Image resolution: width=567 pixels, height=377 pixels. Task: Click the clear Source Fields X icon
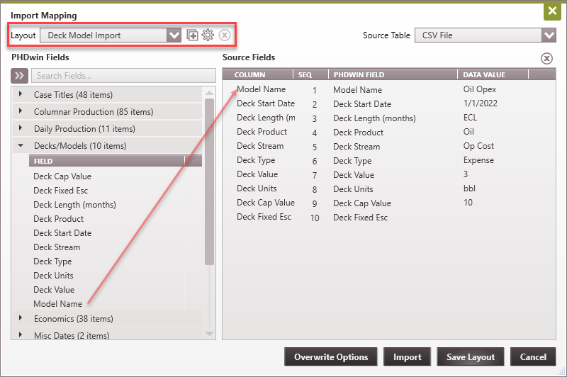tap(546, 58)
